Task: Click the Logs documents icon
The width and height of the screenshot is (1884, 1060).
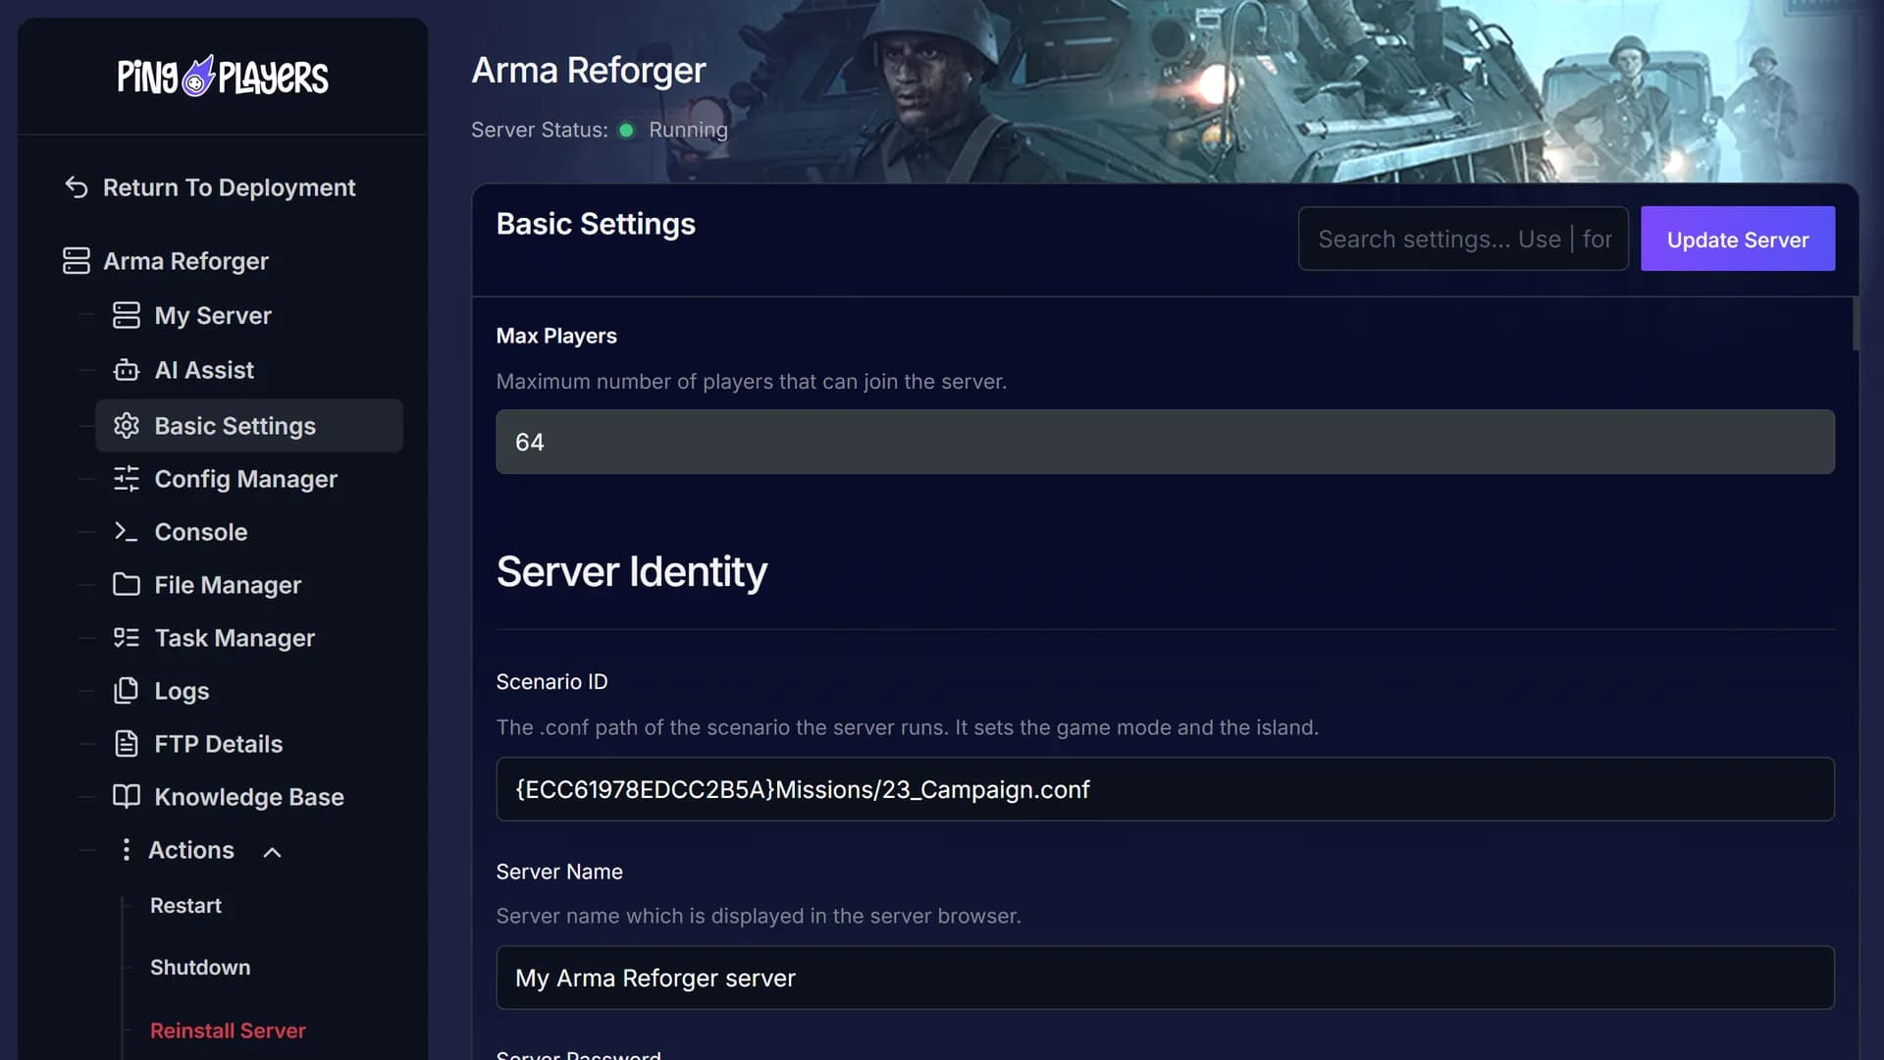Action: 127,691
